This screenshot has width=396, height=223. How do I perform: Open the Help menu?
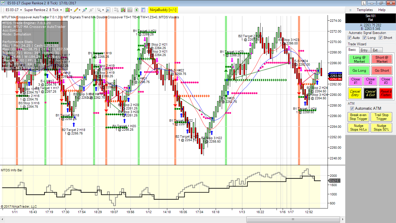point(382,10)
